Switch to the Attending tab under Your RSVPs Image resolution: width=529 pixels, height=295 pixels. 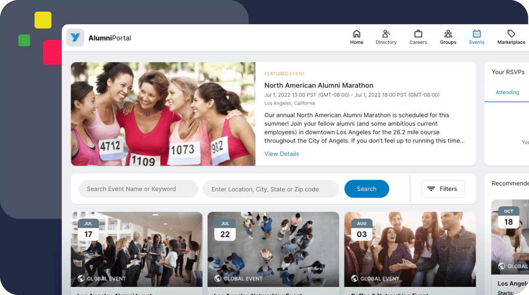[x=507, y=92]
